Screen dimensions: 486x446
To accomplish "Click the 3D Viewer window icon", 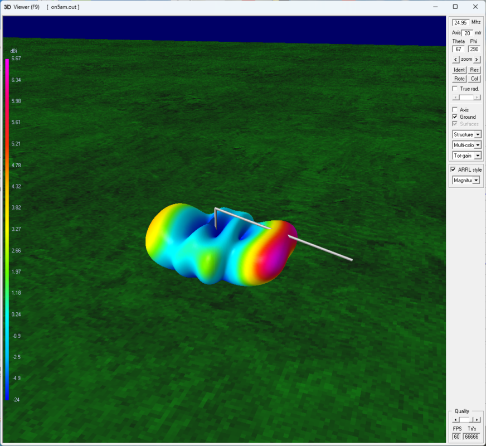I will (x=7, y=7).
